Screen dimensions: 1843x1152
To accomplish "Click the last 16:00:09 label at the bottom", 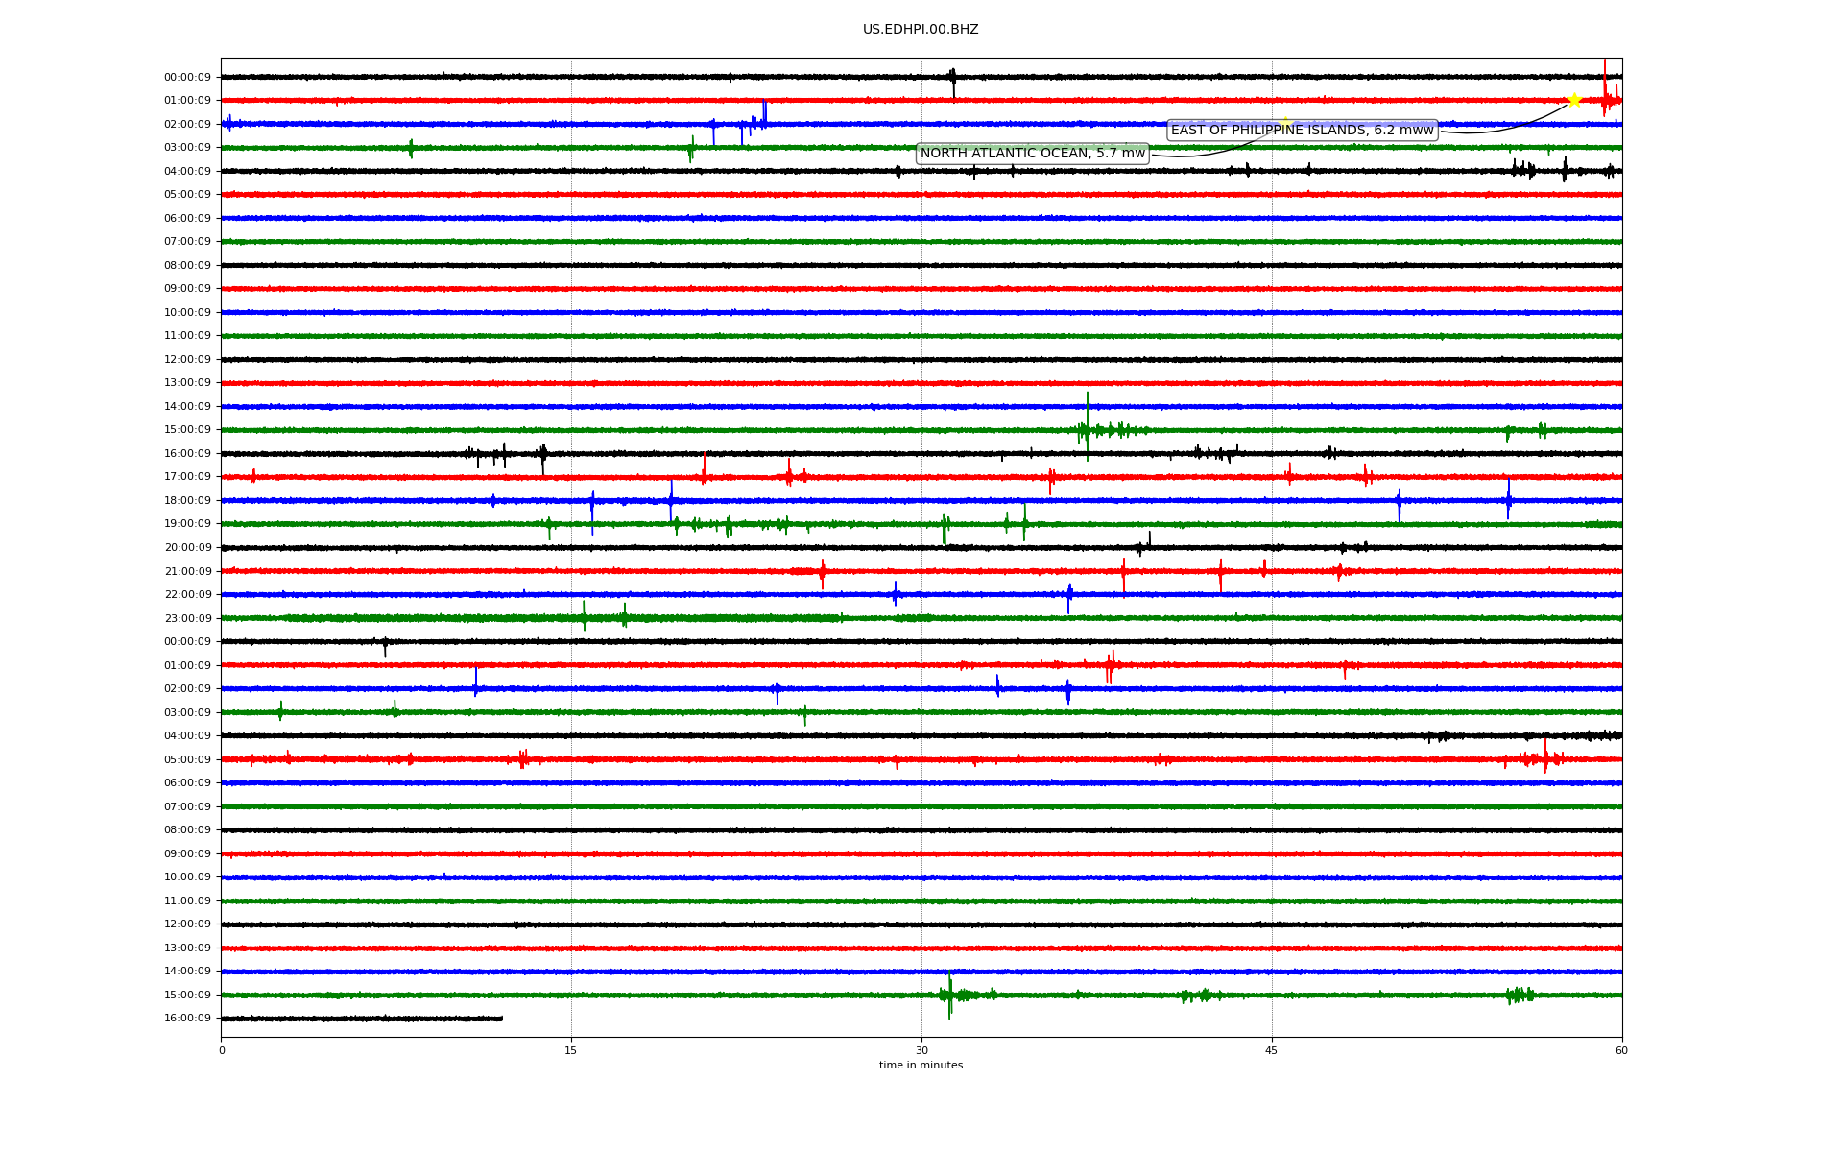I will click(x=187, y=1019).
